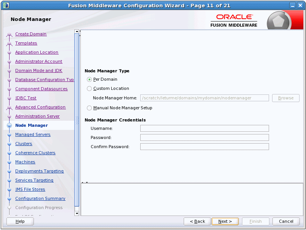
Task: Open Configuration Summary step
Action: coord(40,199)
